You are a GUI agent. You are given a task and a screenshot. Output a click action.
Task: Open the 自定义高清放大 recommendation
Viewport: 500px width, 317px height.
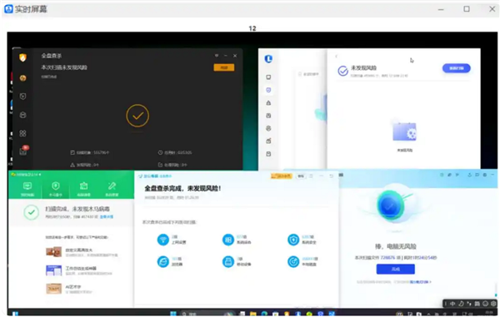(x=82, y=252)
